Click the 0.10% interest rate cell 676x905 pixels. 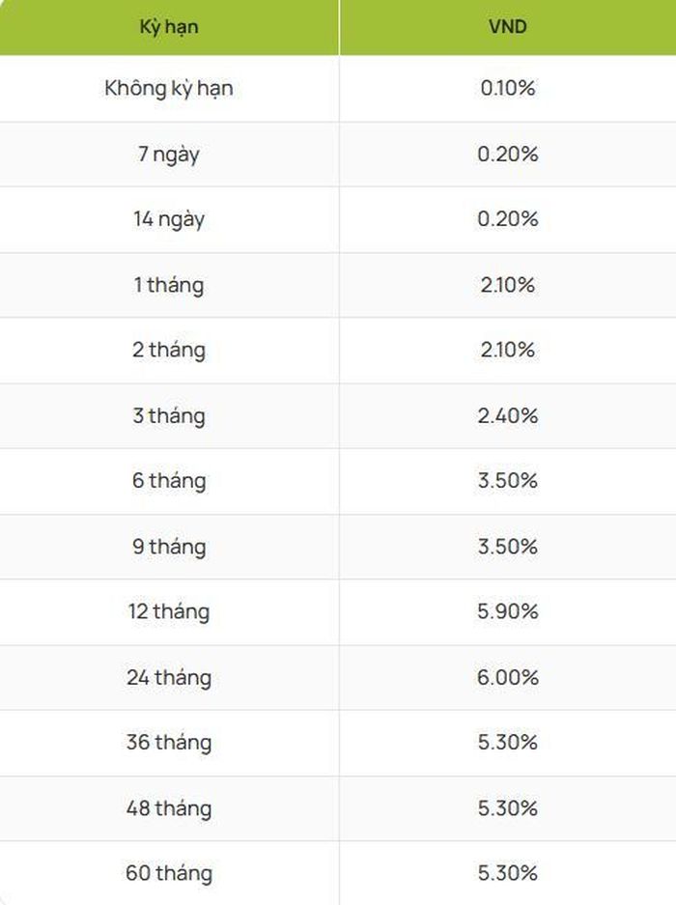coord(507,88)
